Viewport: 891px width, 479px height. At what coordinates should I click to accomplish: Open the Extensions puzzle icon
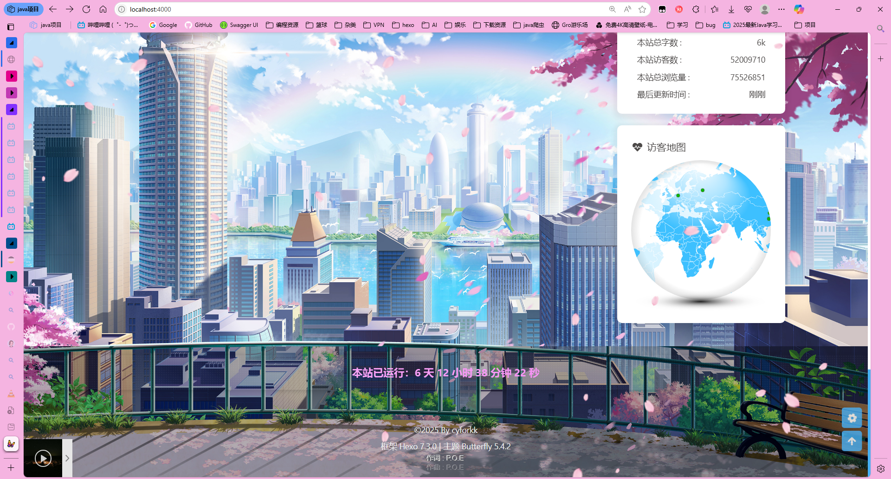point(696,9)
